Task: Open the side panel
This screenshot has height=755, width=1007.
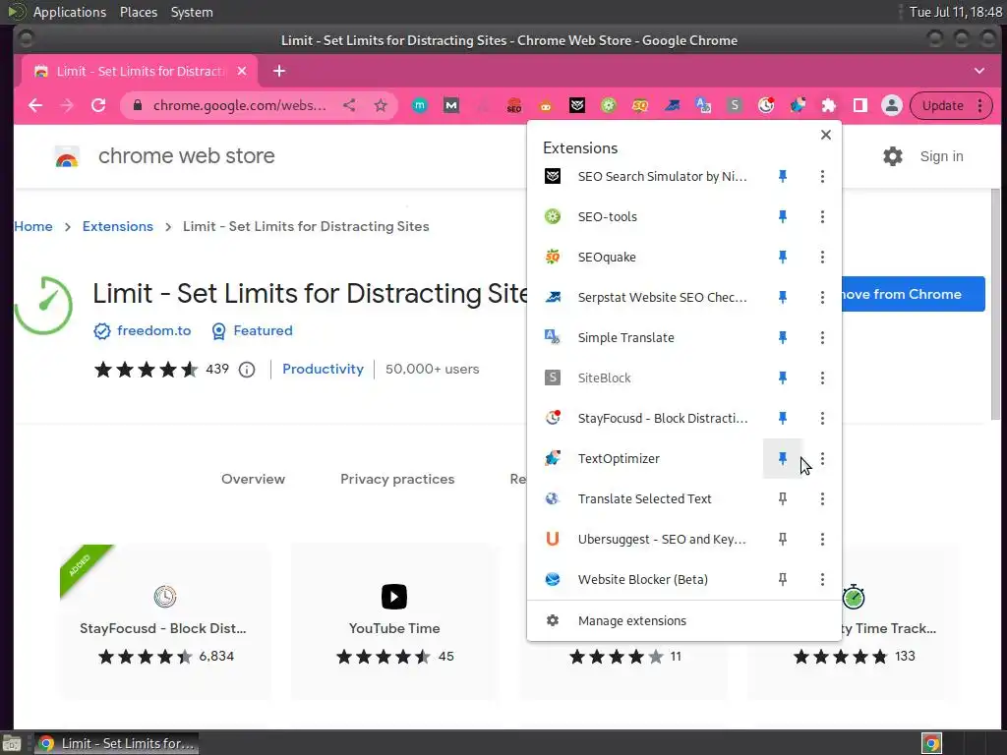Action: click(859, 105)
